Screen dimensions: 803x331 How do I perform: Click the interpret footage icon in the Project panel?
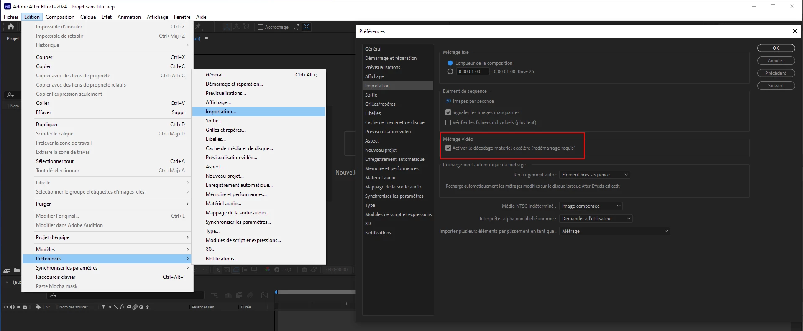point(7,271)
